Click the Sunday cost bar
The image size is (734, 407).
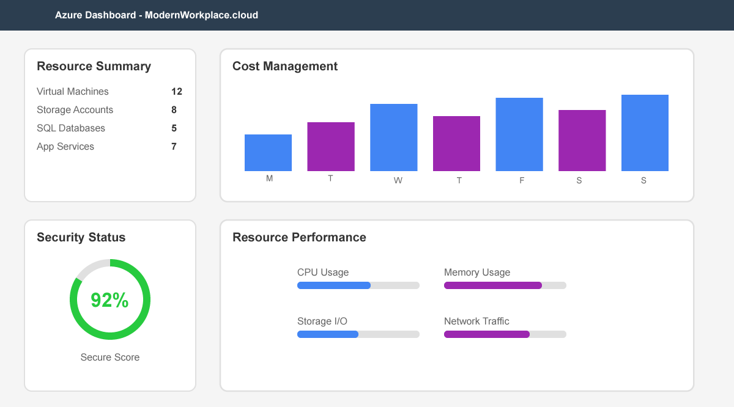[645, 132]
